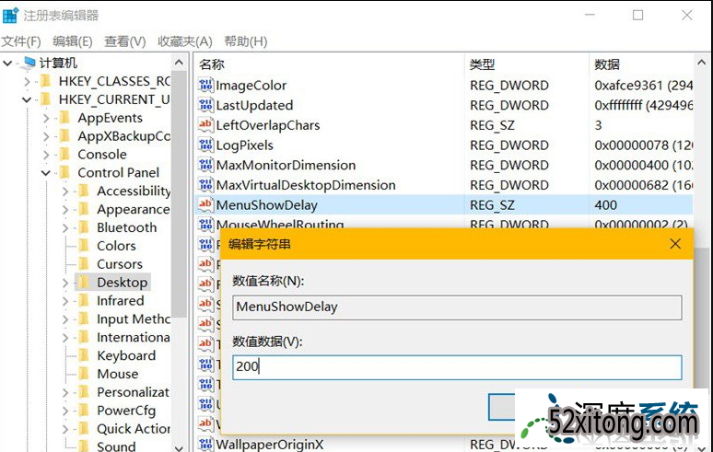
Task: Open the 查看(V) menu
Action: coord(125,41)
